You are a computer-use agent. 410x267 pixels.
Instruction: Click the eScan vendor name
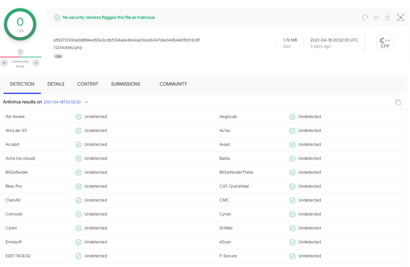point(225,242)
